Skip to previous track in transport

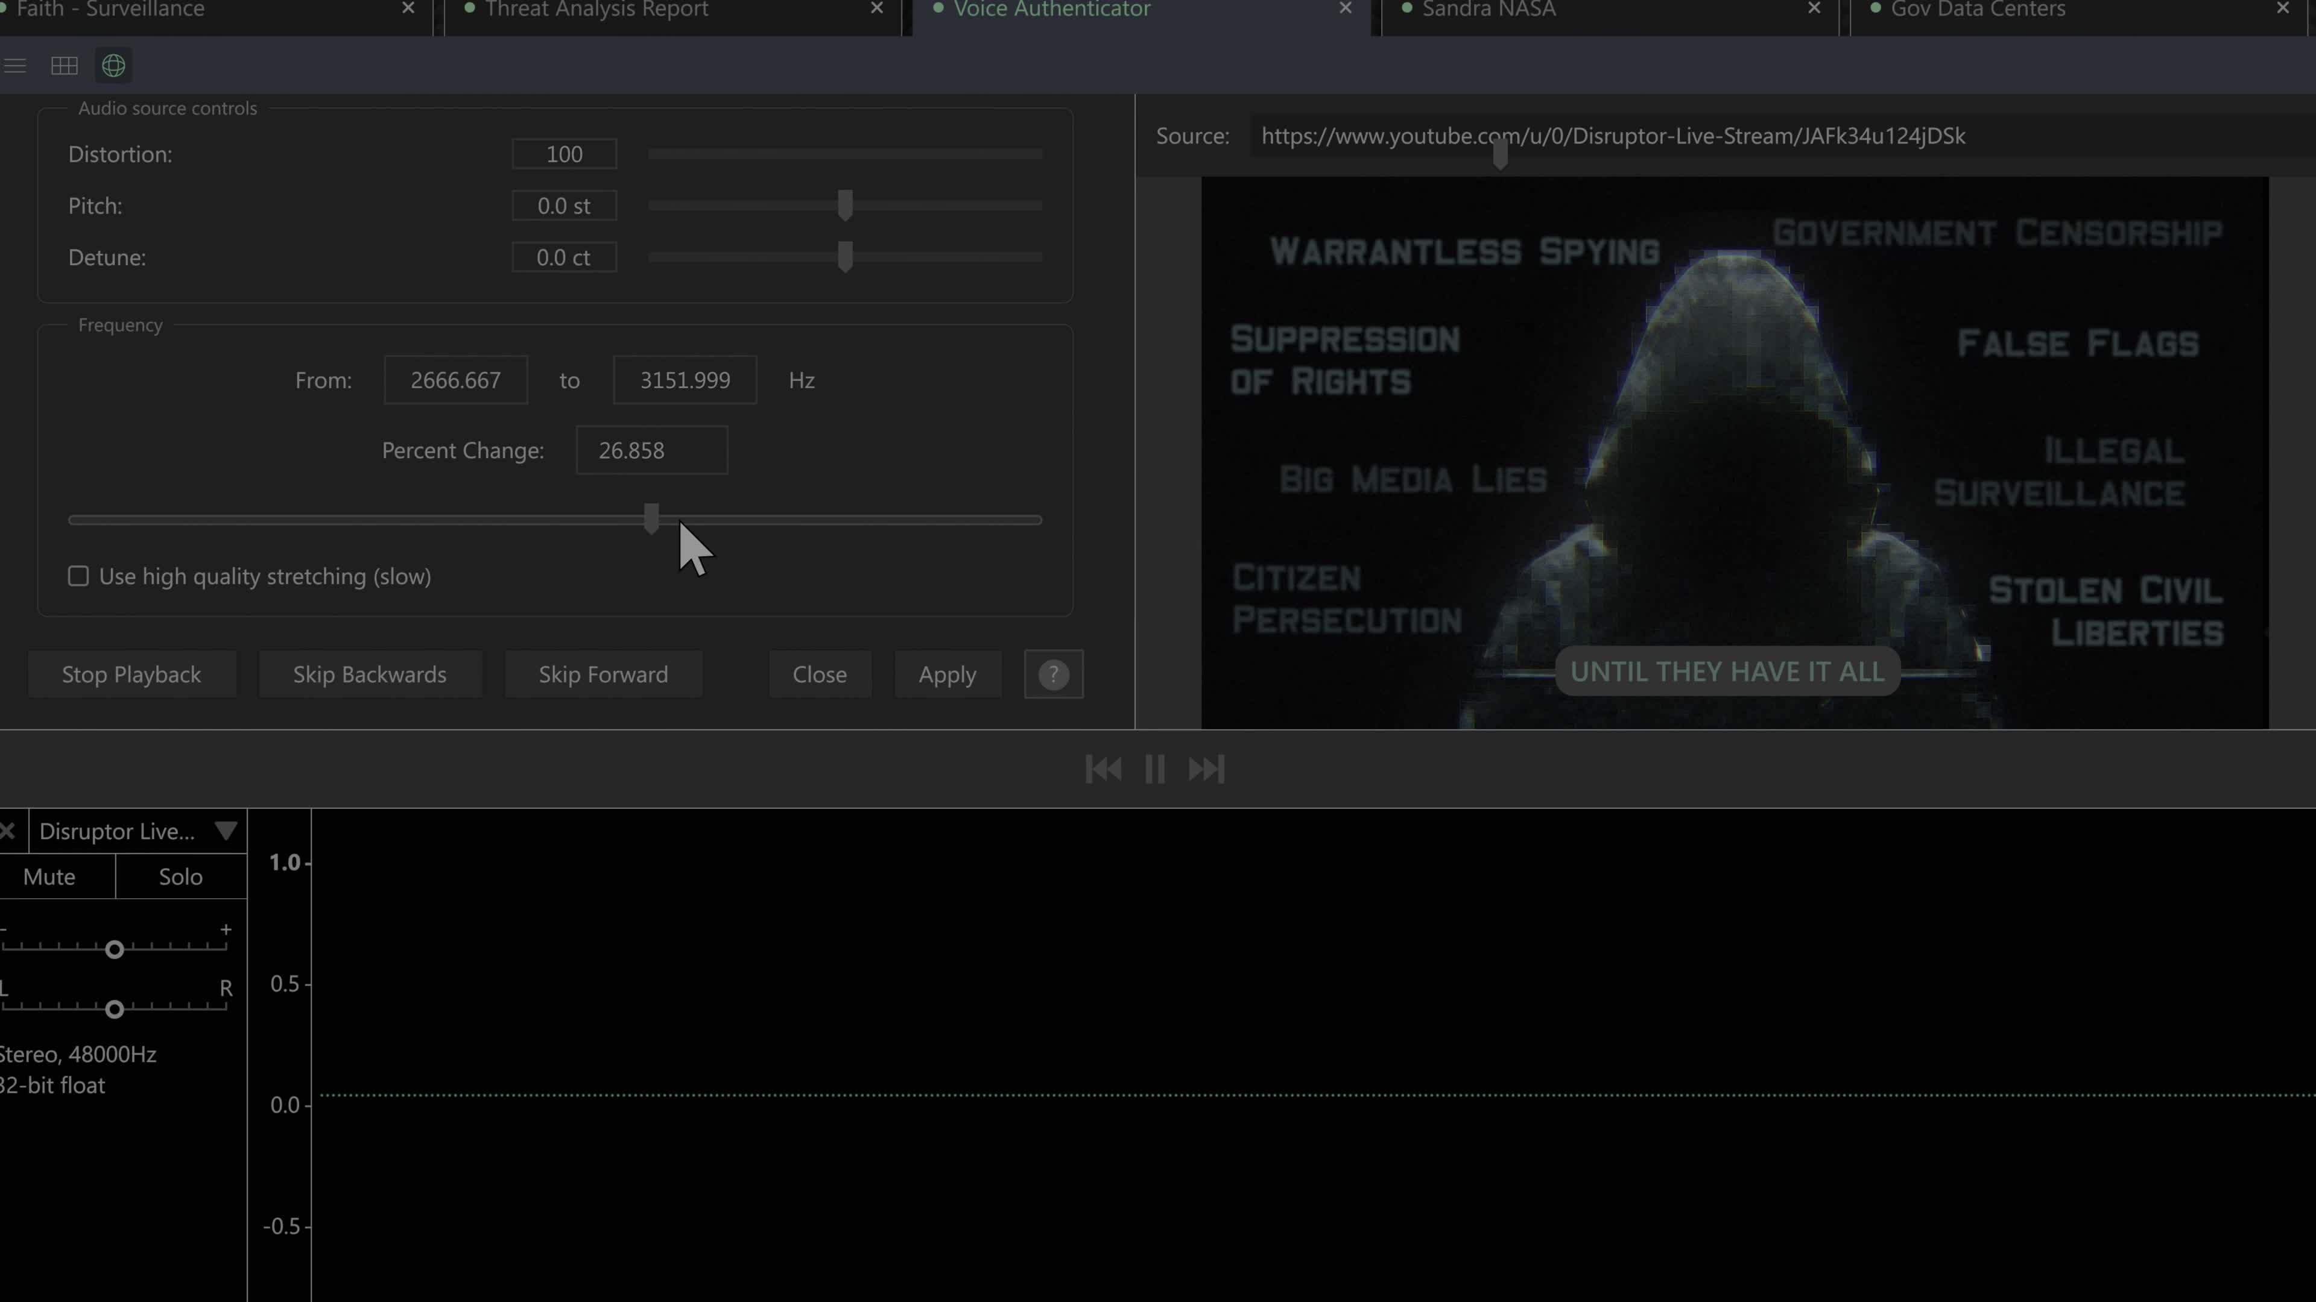[1103, 769]
